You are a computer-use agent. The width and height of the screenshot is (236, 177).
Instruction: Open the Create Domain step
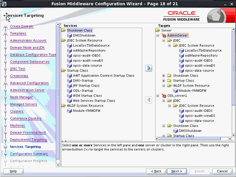click(x=22, y=26)
